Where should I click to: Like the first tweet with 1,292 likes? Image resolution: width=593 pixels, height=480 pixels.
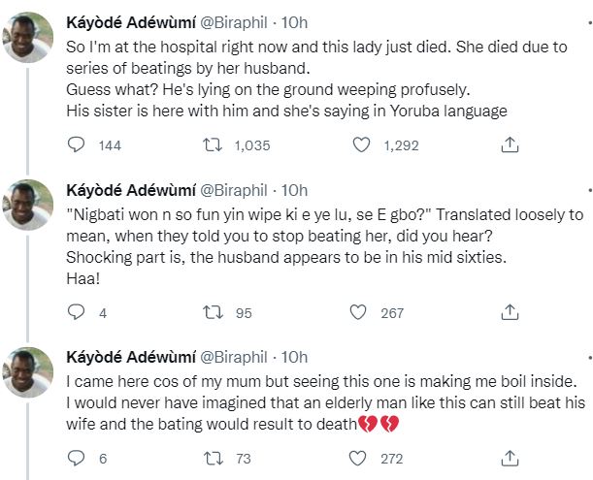pyautogui.click(x=360, y=144)
